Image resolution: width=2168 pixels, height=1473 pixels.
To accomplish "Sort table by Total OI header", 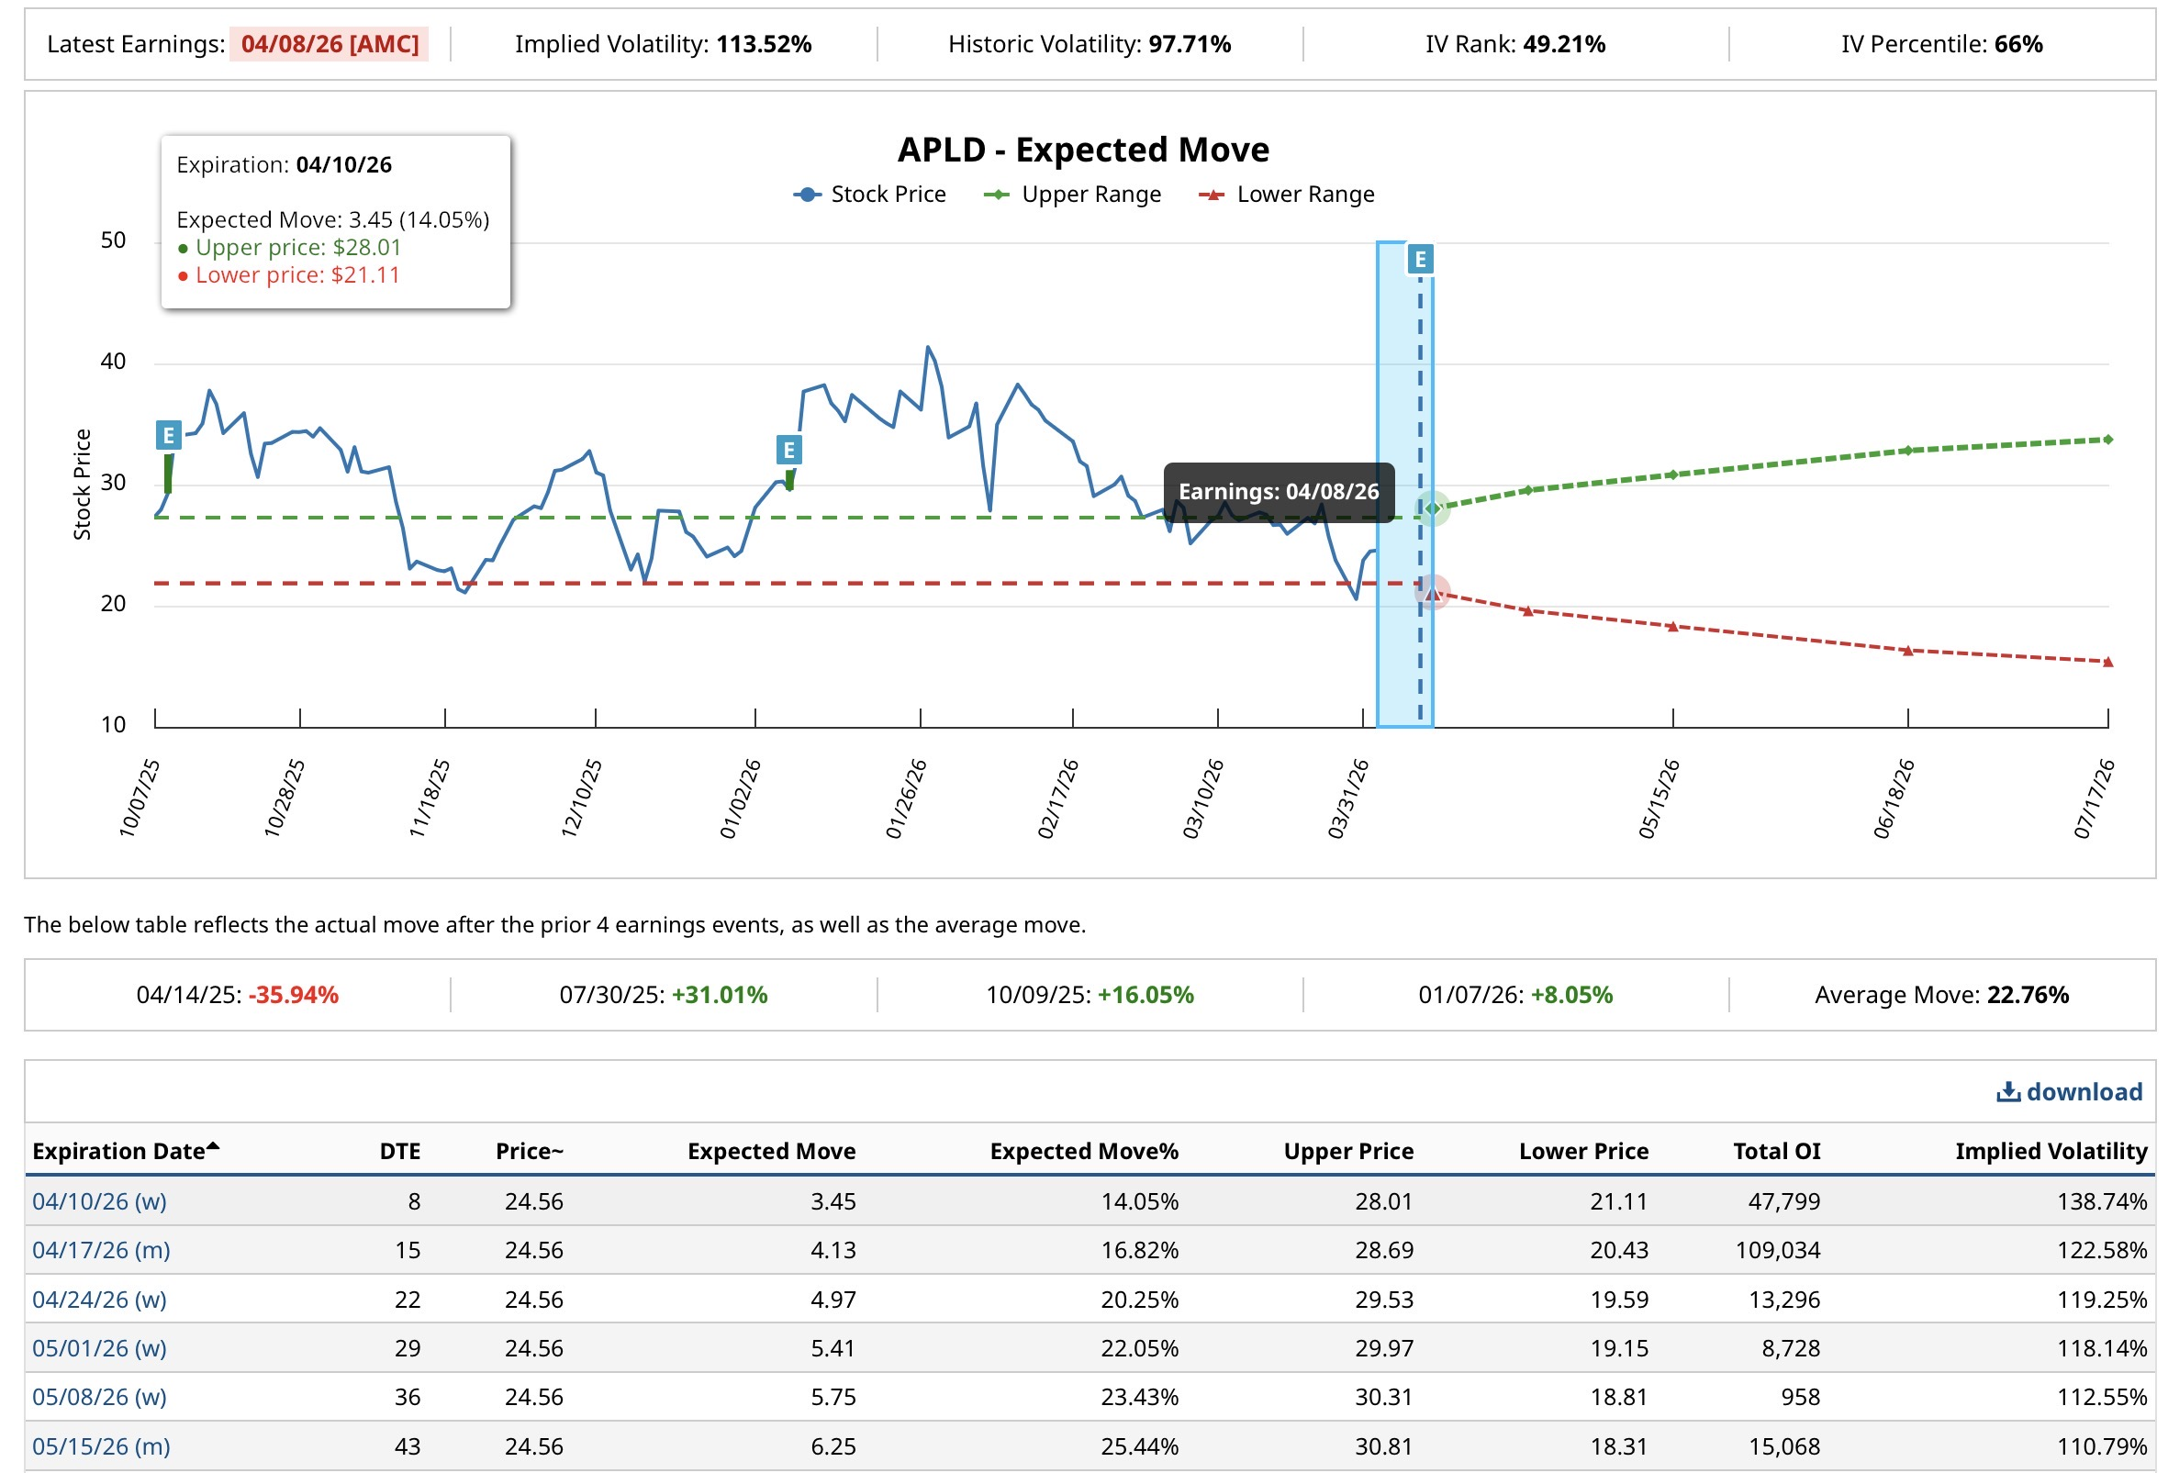I will pyautogui.click(x=1776, y=1150).
